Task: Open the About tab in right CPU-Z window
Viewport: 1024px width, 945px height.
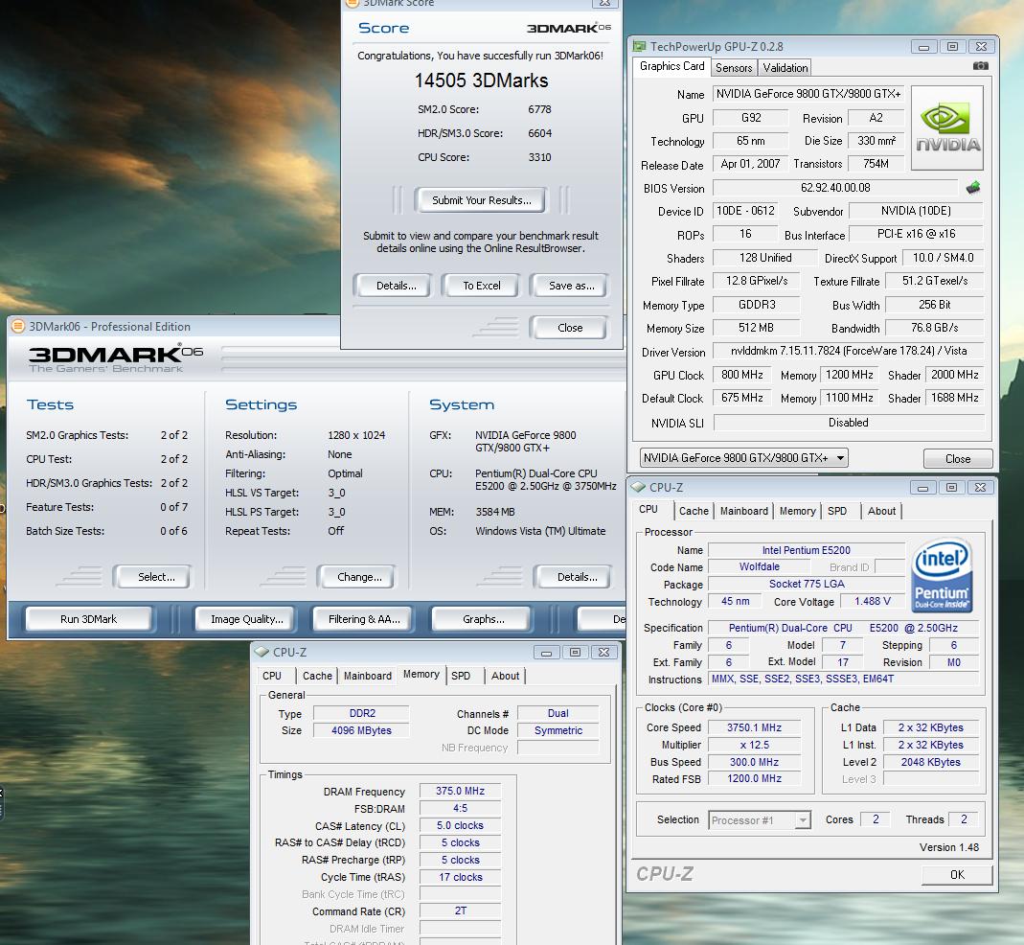Action: pyautogui.click(x=881, y=511)
